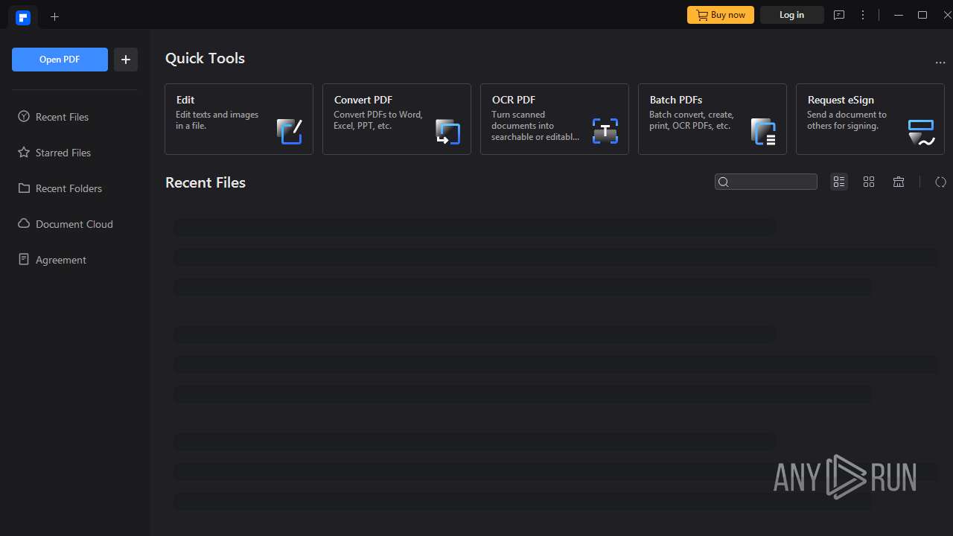Switch to list view
This screenshot has width=953, height=536.
(839, 182)
